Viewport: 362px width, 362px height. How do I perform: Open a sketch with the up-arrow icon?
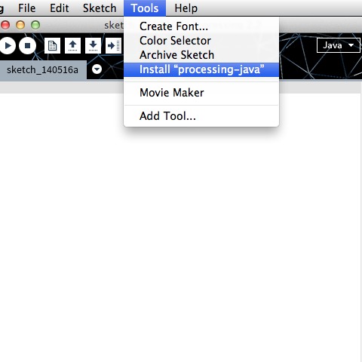72,45
